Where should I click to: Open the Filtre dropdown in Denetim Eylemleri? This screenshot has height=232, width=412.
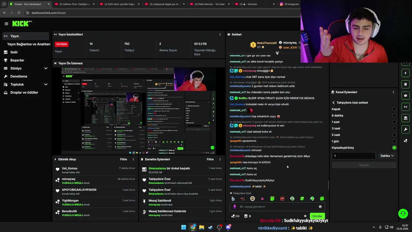coord(210,159)
